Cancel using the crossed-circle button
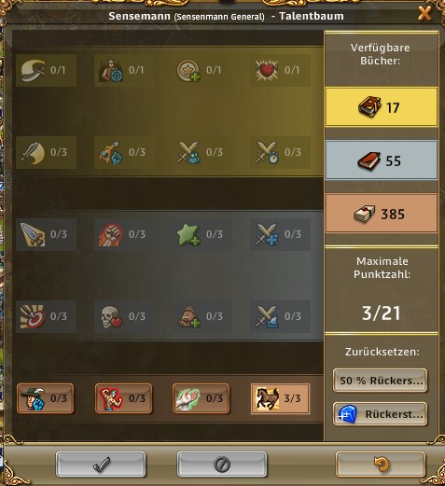The width and height of the screenshot is (445, 486). point(222,465)
